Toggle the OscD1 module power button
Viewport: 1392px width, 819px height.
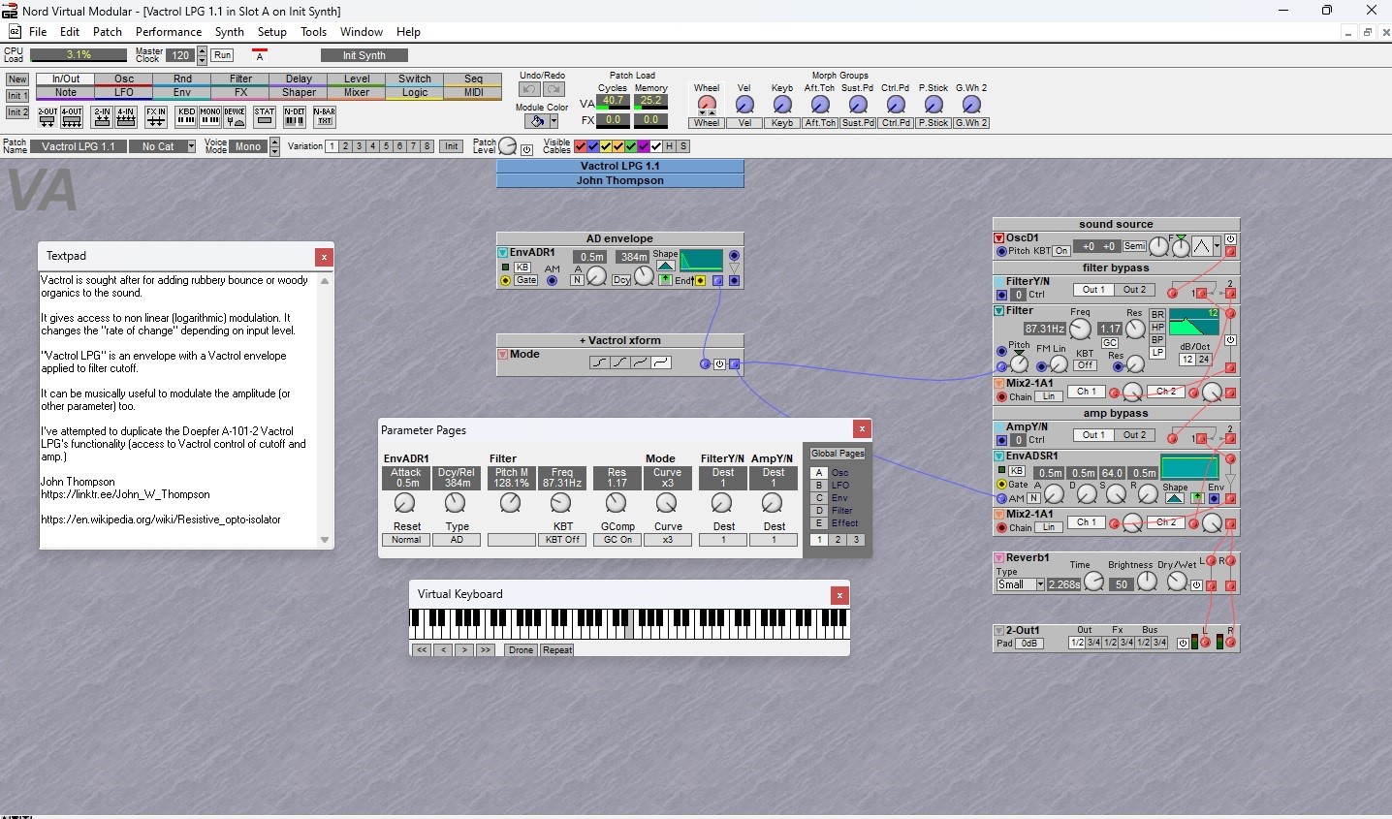tap(1230, 239)
